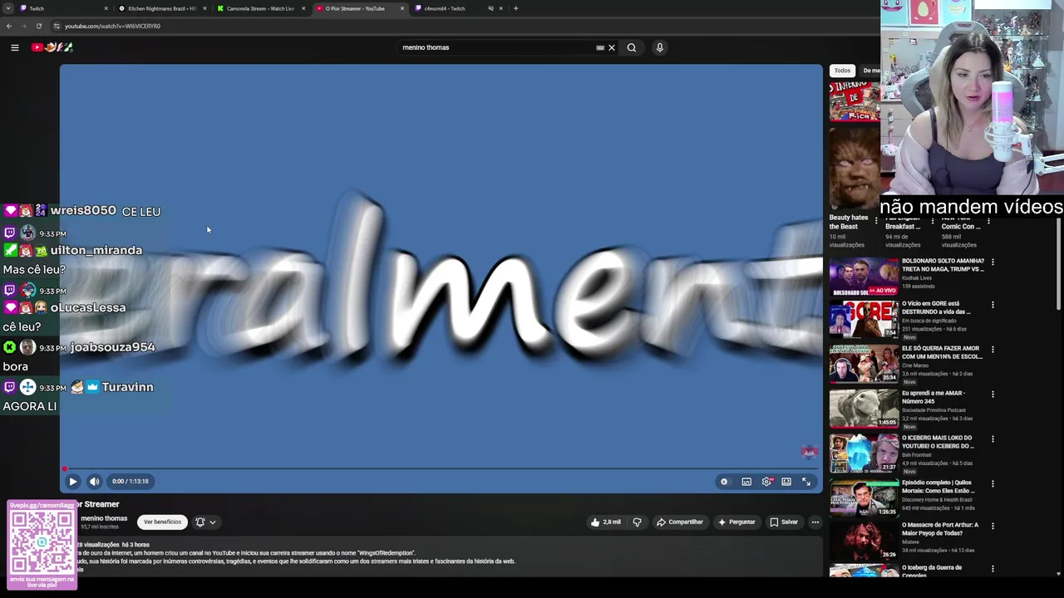Open options for O Iceberg mais loko
Image resolution: width=1064 pixels, height=598 pixels.
(x=993, y=439)
